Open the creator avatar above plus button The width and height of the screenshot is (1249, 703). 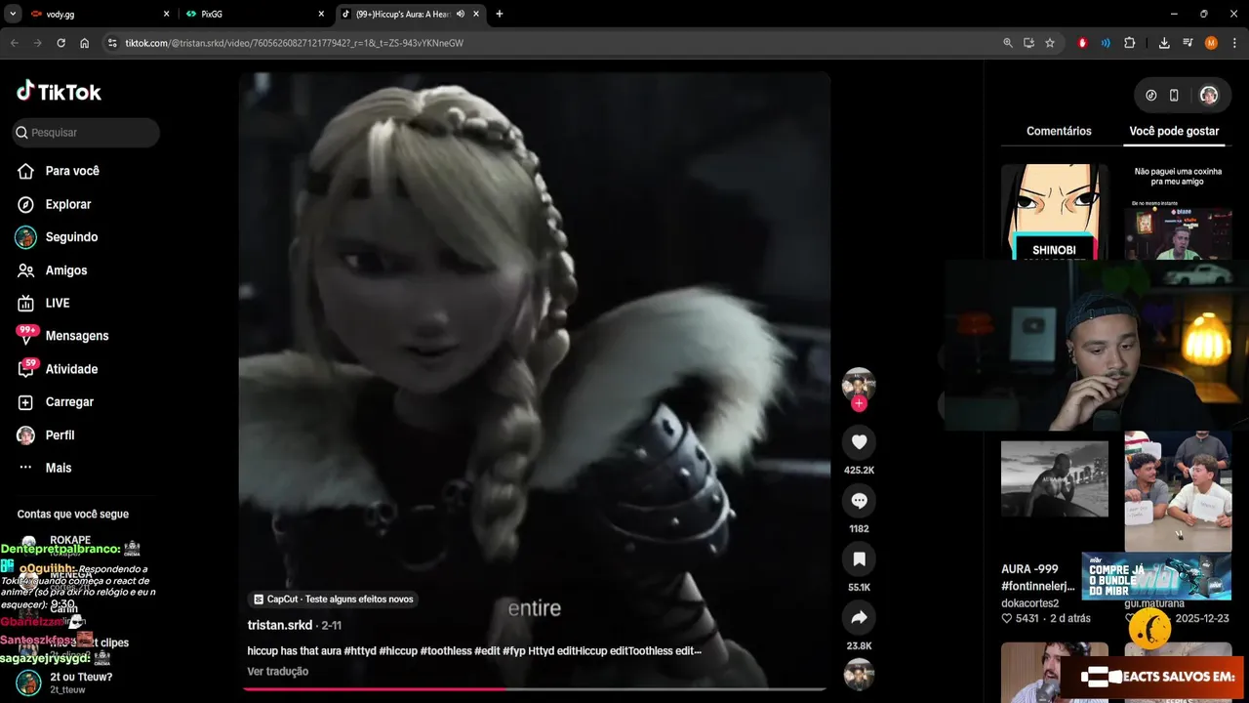point(859,383)
